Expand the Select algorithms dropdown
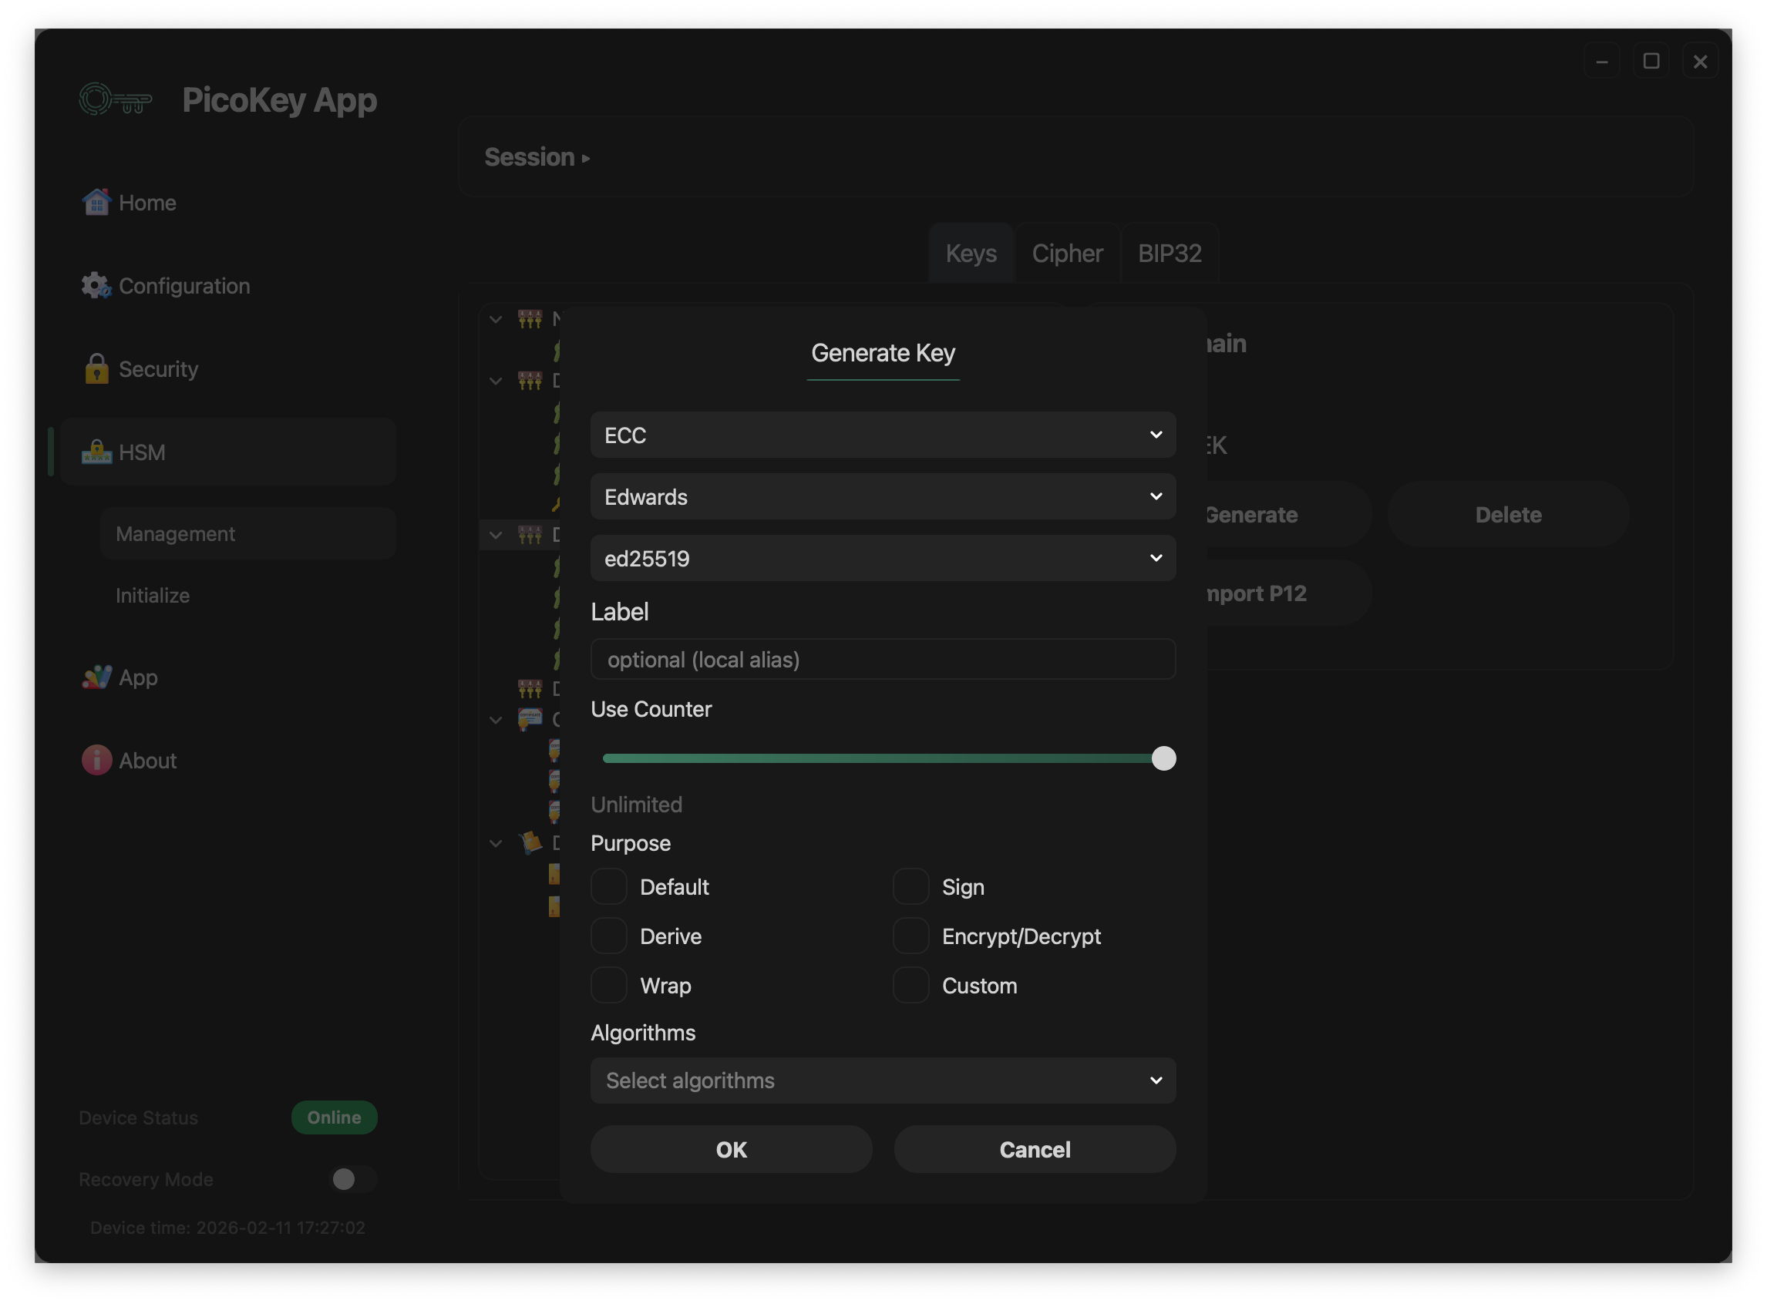 [x=883, y=1080]
